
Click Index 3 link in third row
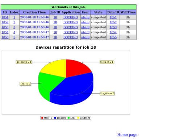coord(14,27)
